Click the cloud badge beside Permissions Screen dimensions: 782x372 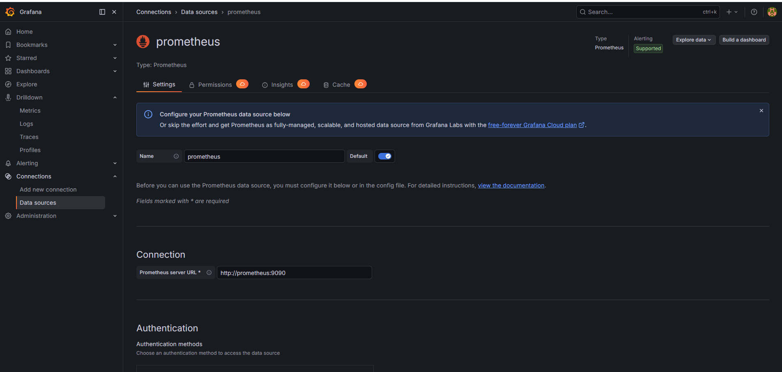click(242, 84)
